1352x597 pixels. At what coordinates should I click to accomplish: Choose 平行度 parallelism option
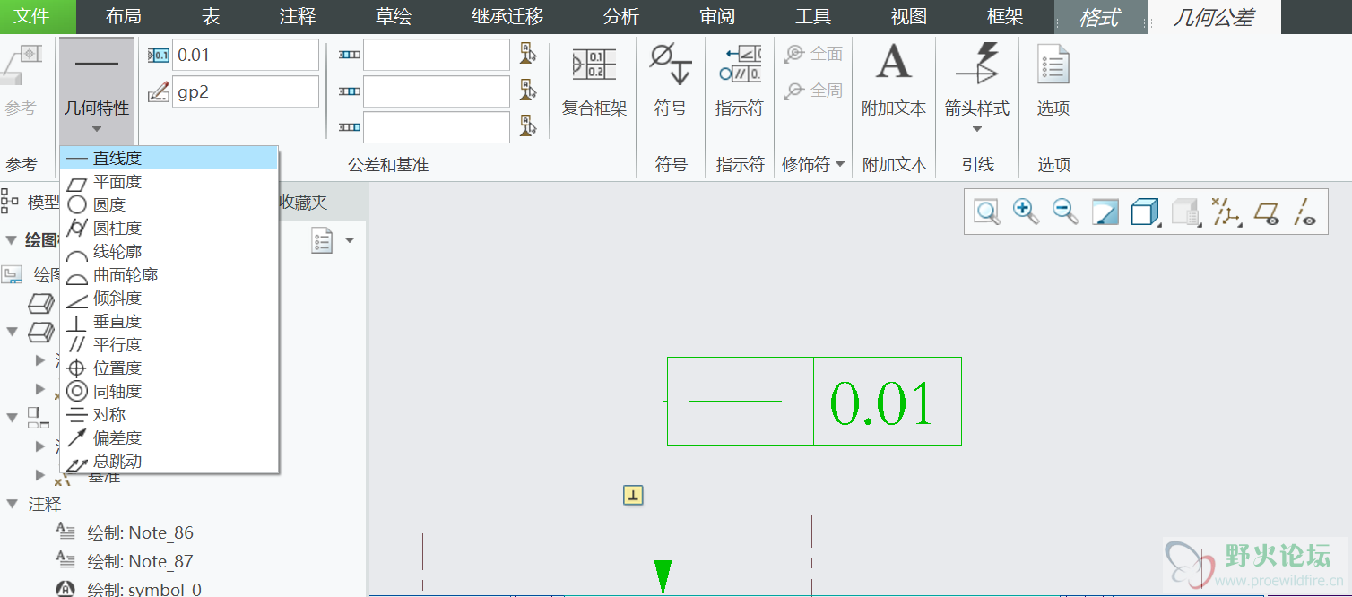pos(169,345)
